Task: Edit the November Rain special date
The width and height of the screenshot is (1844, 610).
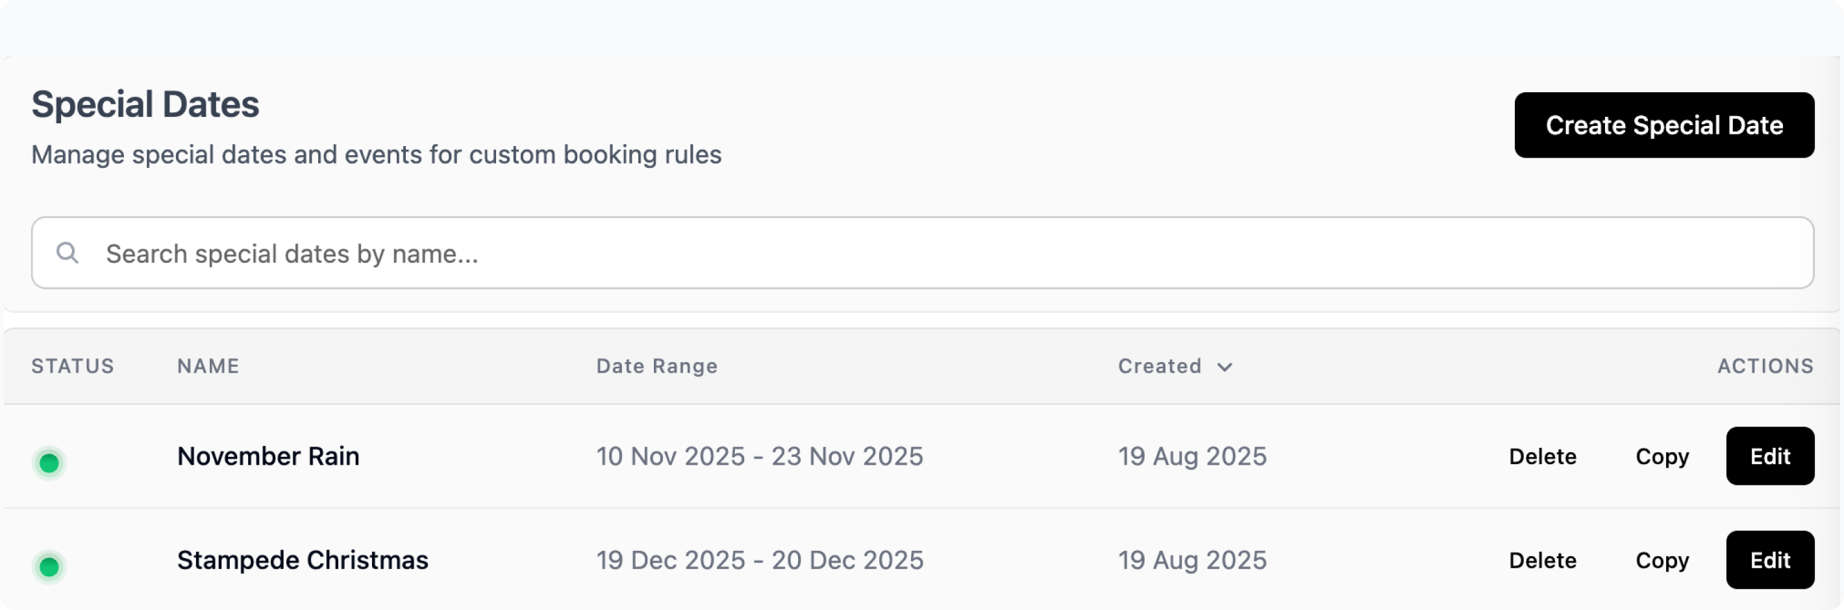Action: point(1769,456)
